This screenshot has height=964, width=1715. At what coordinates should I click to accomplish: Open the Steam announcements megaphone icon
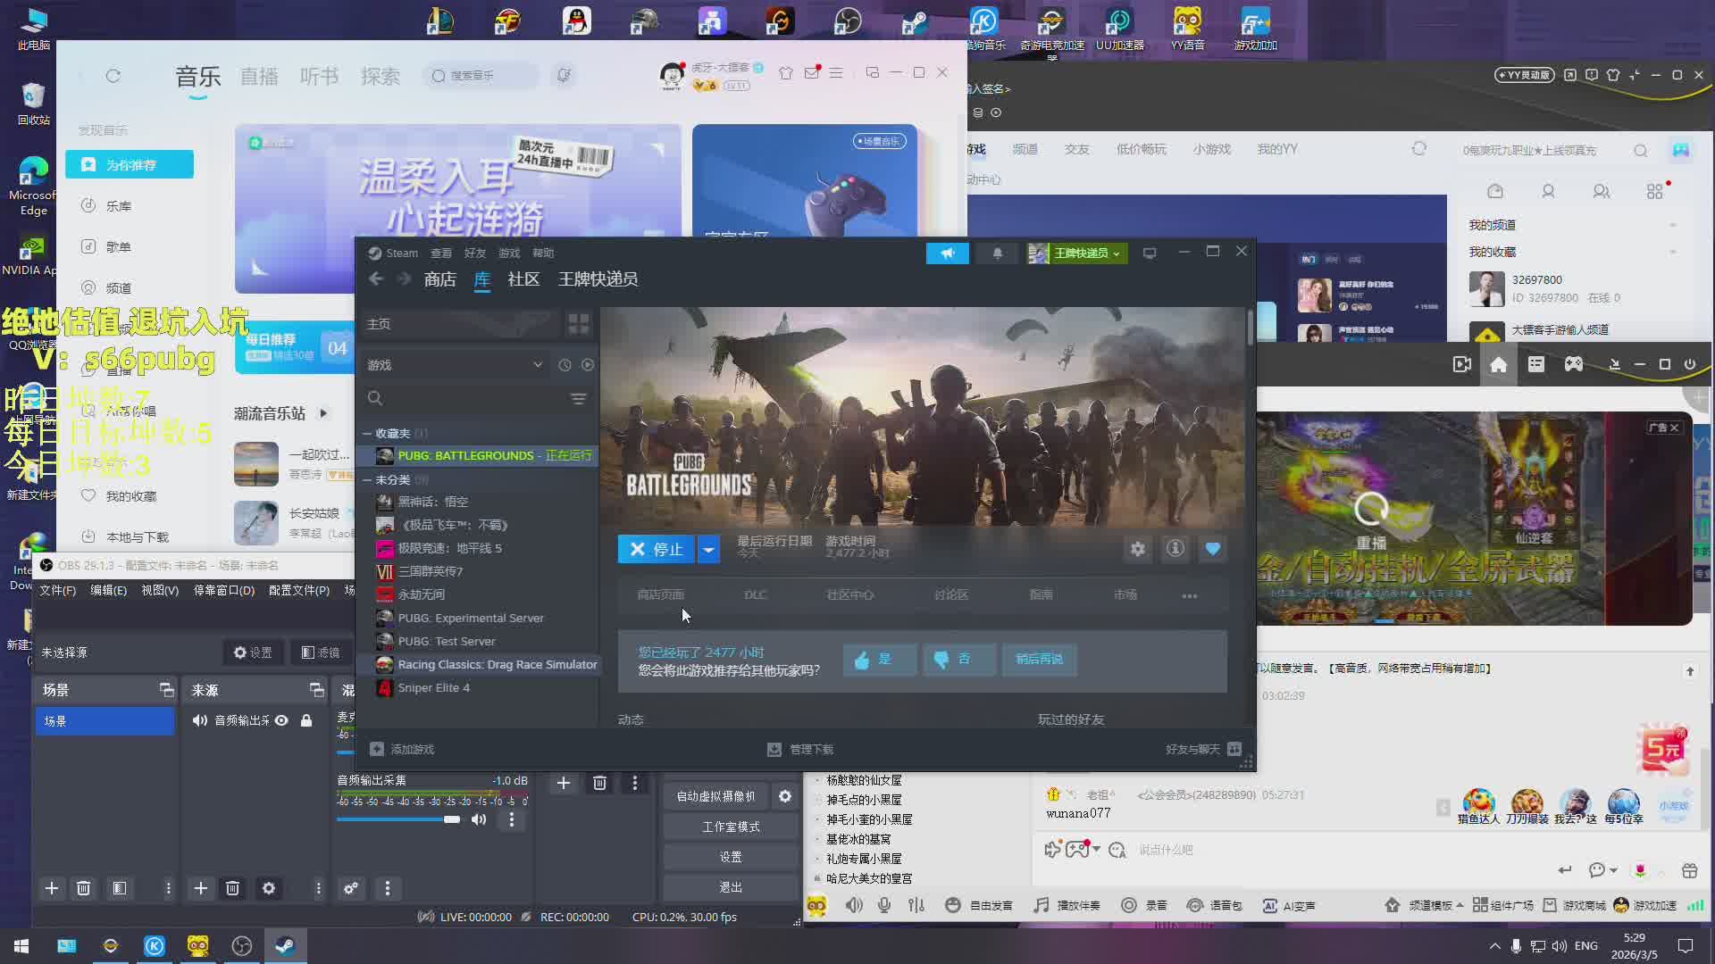click(x=947, y=253)
